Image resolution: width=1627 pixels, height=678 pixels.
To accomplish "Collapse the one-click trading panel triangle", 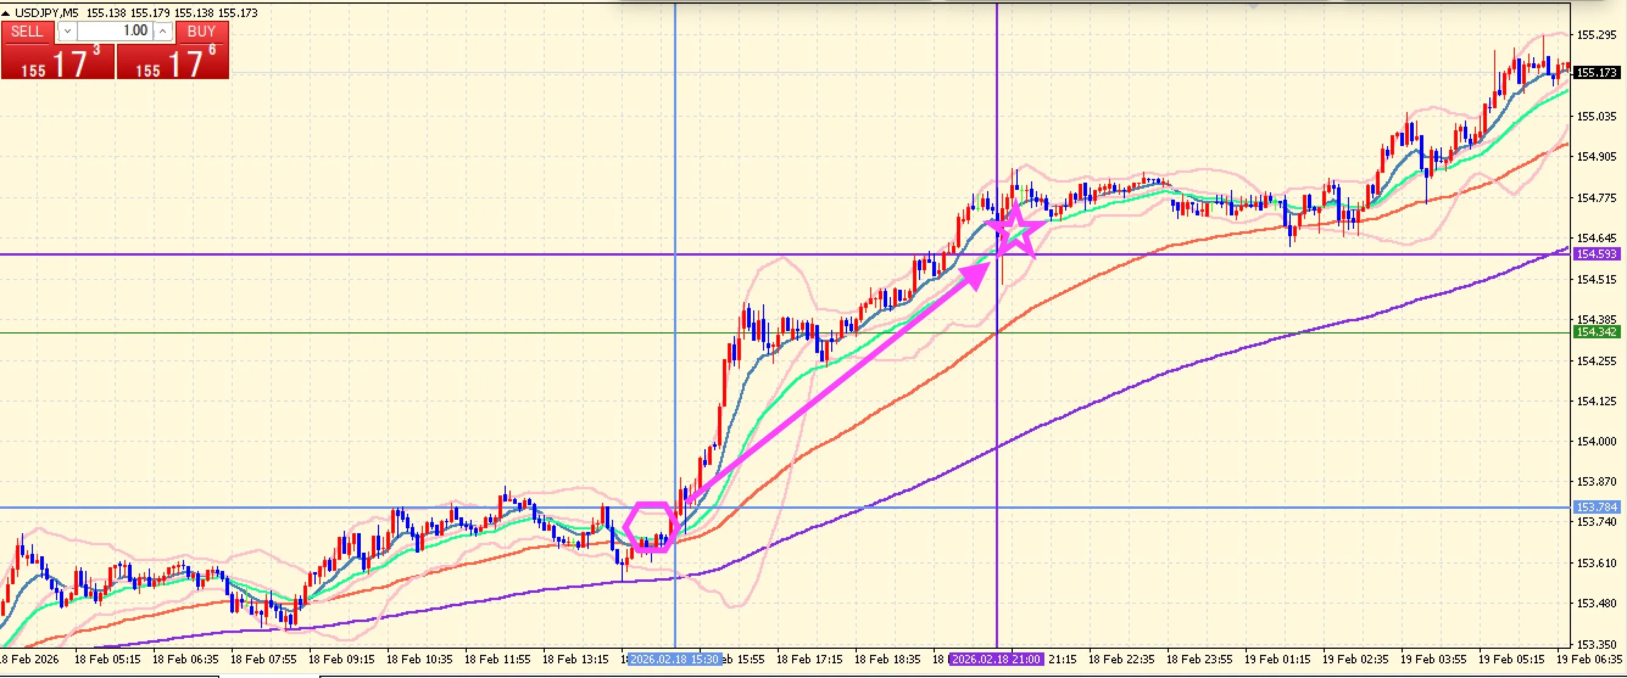I will pyautogui.click(x=5, y=13).
